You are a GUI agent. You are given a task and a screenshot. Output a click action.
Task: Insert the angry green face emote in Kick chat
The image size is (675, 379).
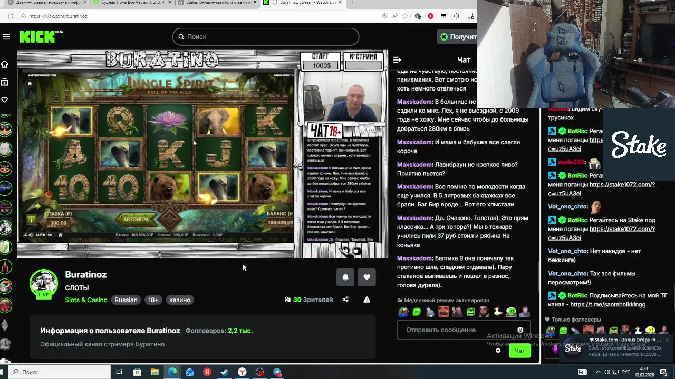[470, 312]
